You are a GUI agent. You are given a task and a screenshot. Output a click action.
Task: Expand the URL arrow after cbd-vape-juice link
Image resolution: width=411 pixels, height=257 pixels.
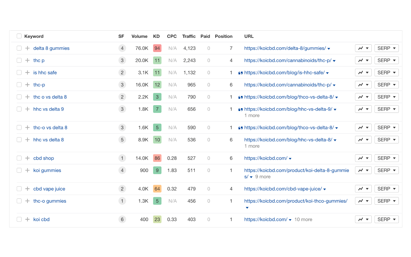[325, 189]
